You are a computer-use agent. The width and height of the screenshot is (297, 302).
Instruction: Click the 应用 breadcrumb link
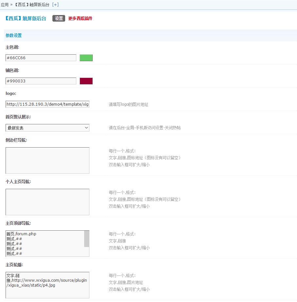click(5, 5)
